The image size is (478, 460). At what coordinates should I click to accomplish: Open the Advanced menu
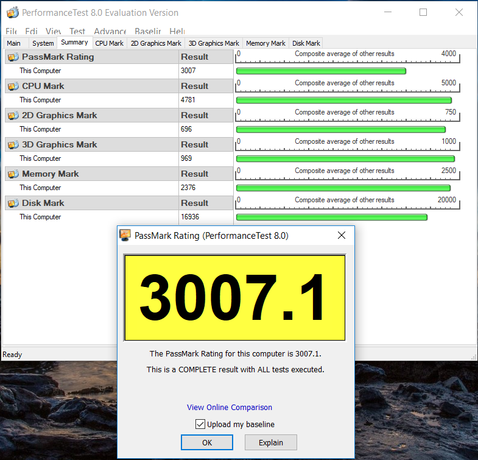click(110, 31)
